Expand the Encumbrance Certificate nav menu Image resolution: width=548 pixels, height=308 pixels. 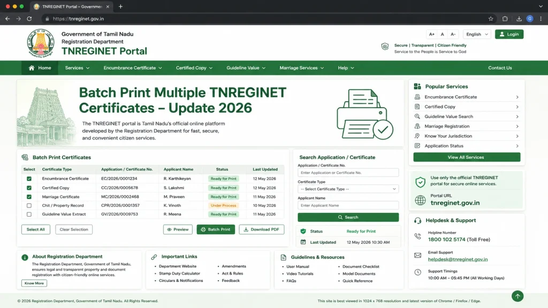pyautogui.click(x=133, y=68)
